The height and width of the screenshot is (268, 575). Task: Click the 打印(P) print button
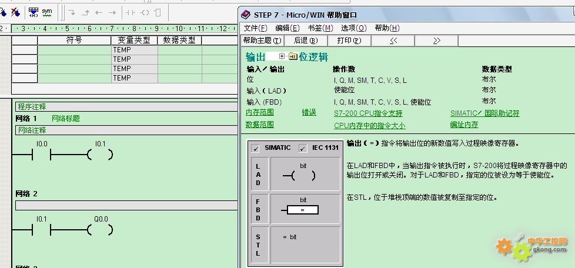click(349, 41)
